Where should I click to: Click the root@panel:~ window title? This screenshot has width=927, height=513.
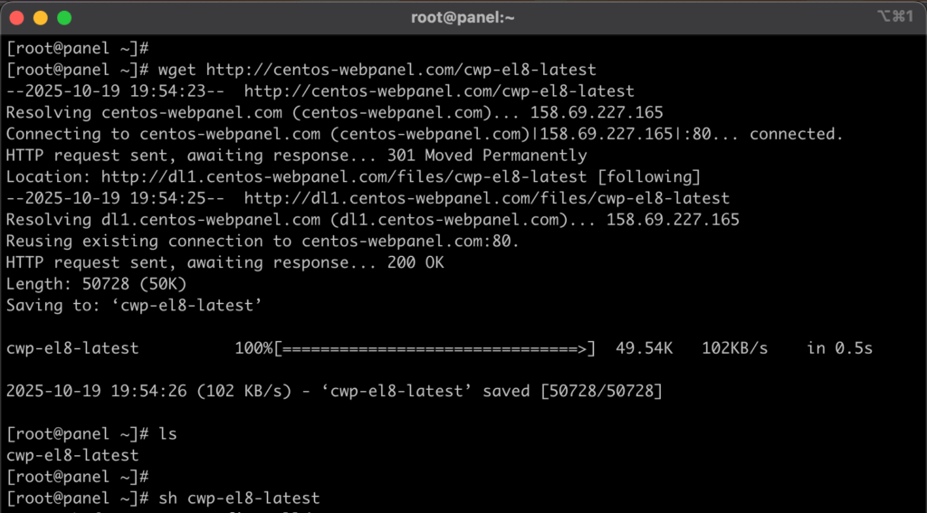[463, 17]
